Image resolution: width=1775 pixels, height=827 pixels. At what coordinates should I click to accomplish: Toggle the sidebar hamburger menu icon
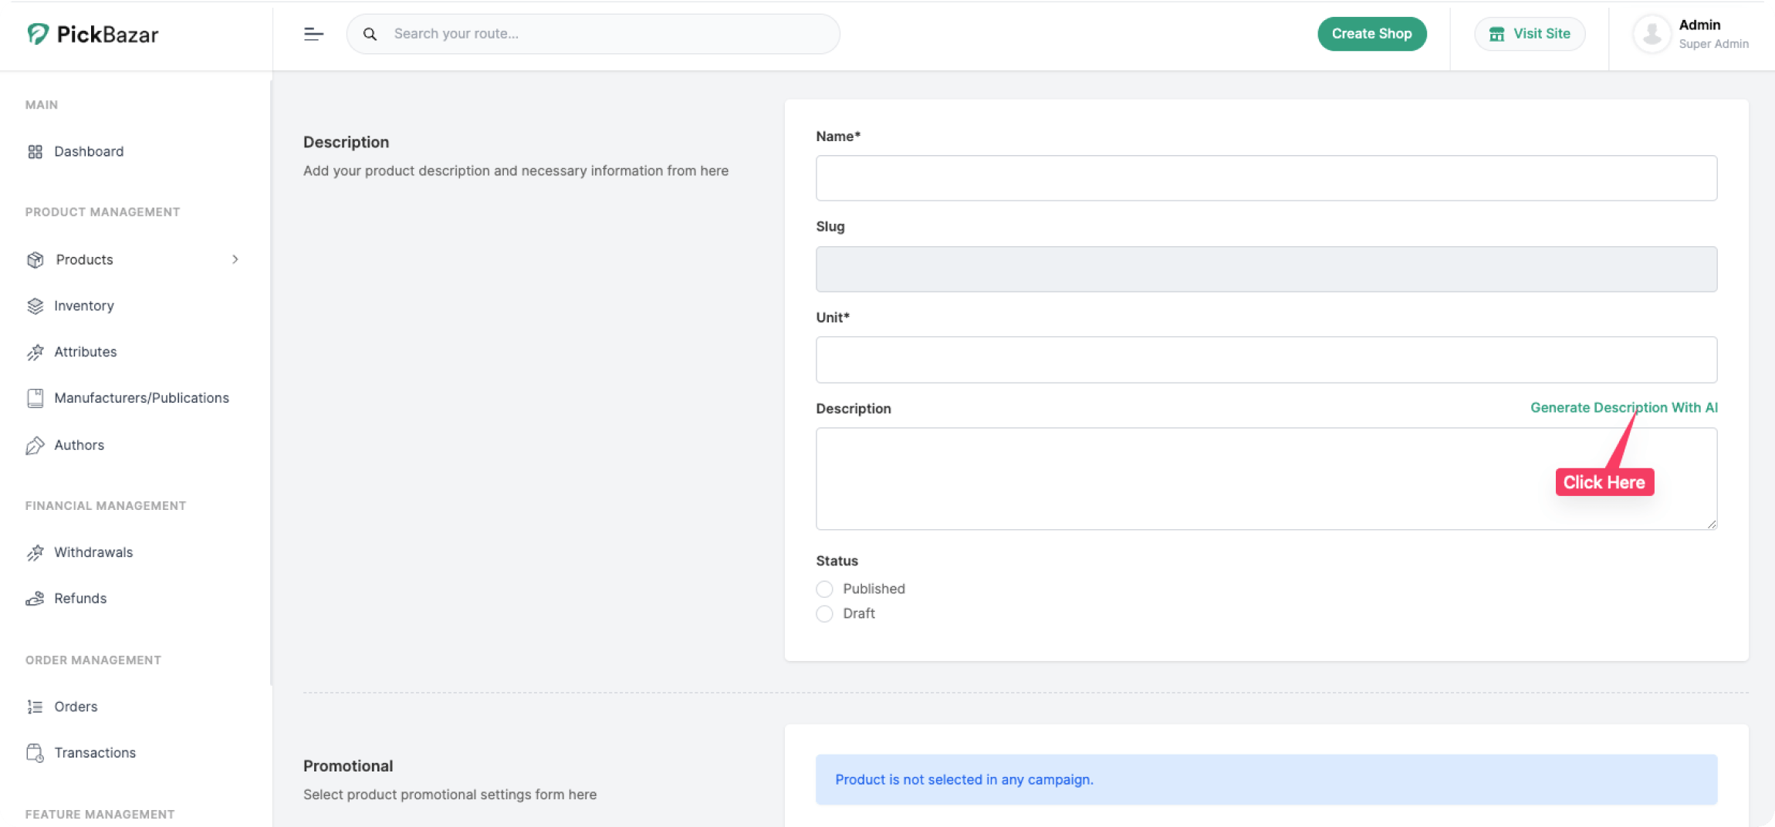(x=313, y=34)
